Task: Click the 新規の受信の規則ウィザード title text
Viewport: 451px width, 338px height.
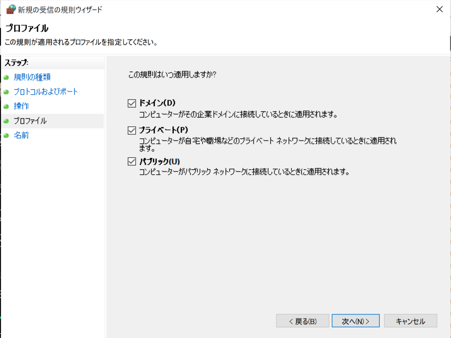Action: click(60, 10)
